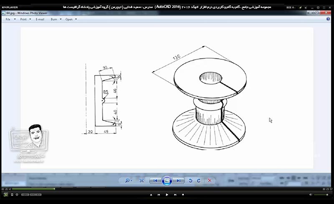
Task: Rotate the image counterclockwise
Action: pos(190,181)
